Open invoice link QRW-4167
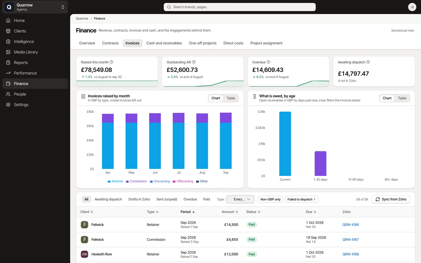This screenshot has height=263, width=421. click(351, 240)
